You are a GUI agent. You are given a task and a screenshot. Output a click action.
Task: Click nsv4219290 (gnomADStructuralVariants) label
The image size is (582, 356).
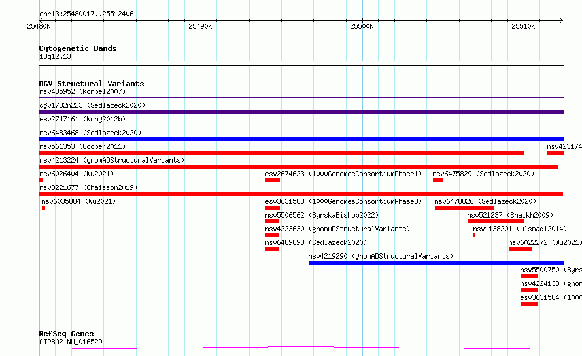pyautogui.click(x=381, y=256)
